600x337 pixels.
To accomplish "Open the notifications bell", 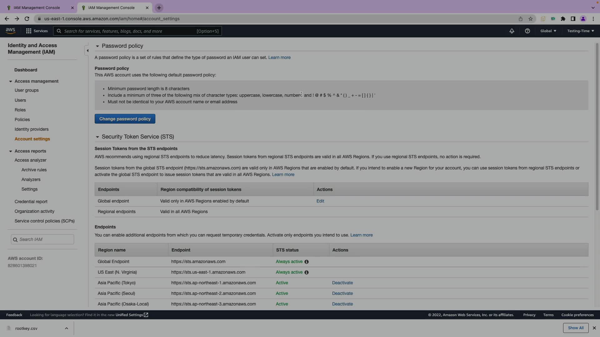I will click(x=512, y=31).
